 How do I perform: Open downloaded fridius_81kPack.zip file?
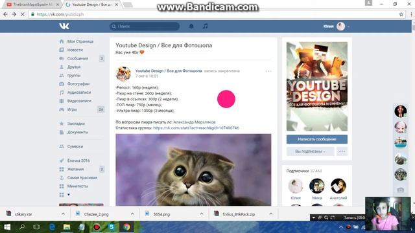pyautogui.click(x=239, y=214)
